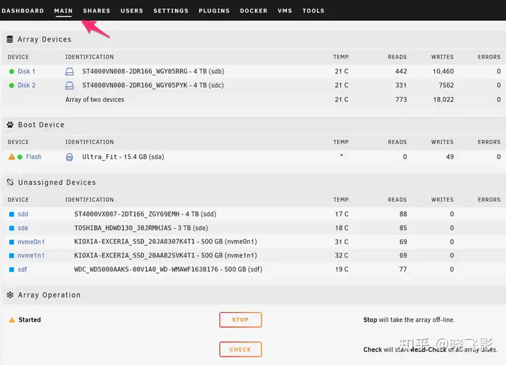Click the 'Array of two devices' summary text

pos(95,99)
